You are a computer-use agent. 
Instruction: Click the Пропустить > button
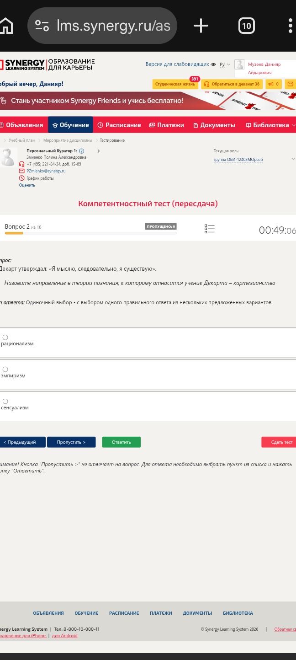click(x=71, y=442)
